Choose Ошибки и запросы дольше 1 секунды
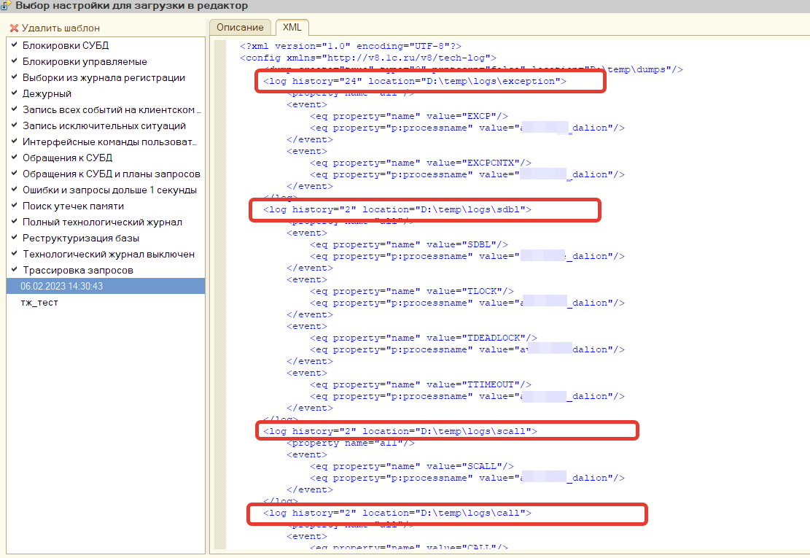 pyautogui.click(x=109, y=190)
